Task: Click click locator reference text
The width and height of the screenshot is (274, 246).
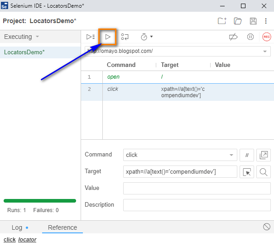Action: pos(20,240)
